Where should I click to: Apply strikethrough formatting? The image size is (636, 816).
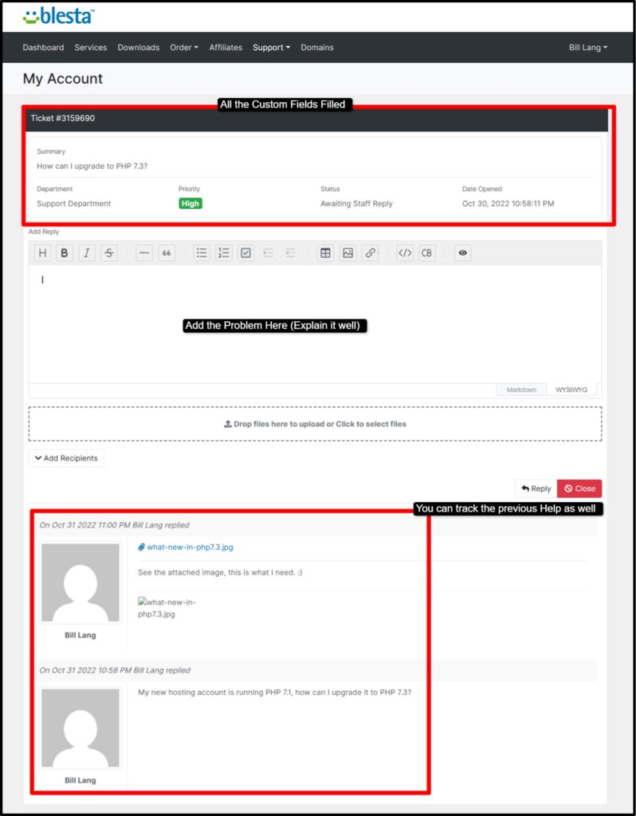click(108, 253)
